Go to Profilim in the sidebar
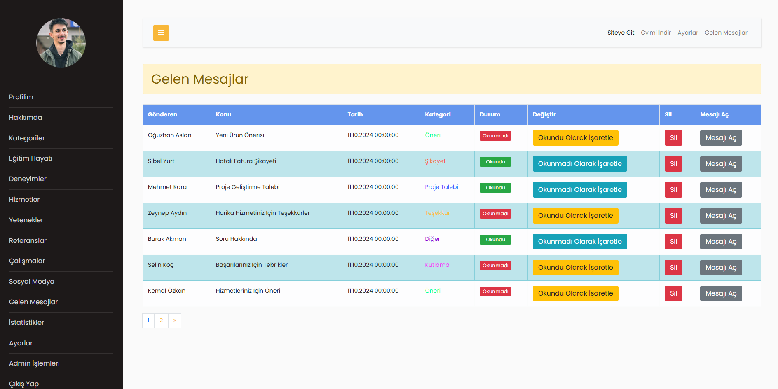The height and width of the screenshot is (389, 778). pos(21,97)
